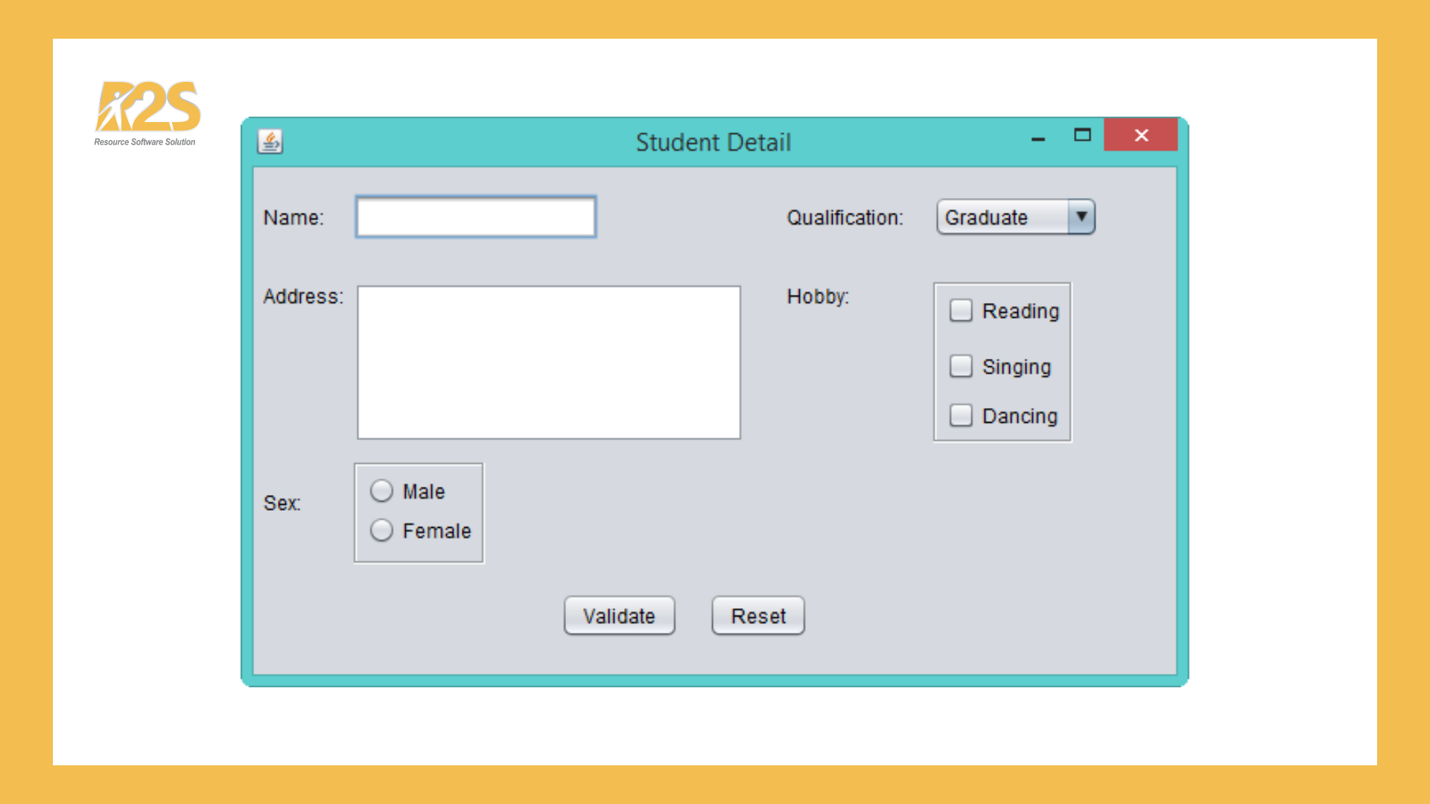Open the Qualification dropdown arrow
The height and width of the screenshot is (804, 1430).
[1081, 217]
